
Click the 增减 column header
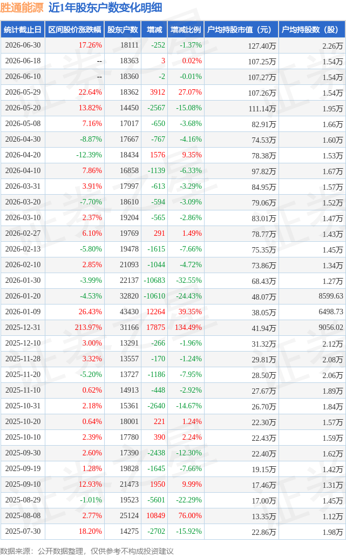154,30
